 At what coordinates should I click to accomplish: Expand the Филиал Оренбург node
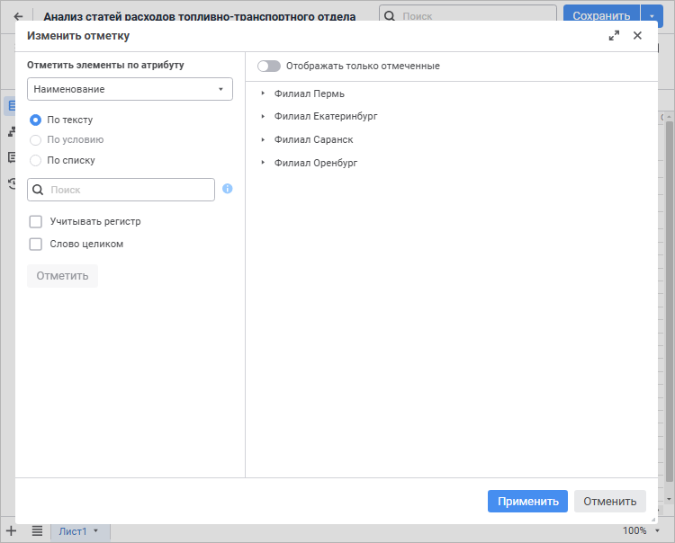point(263,163)
